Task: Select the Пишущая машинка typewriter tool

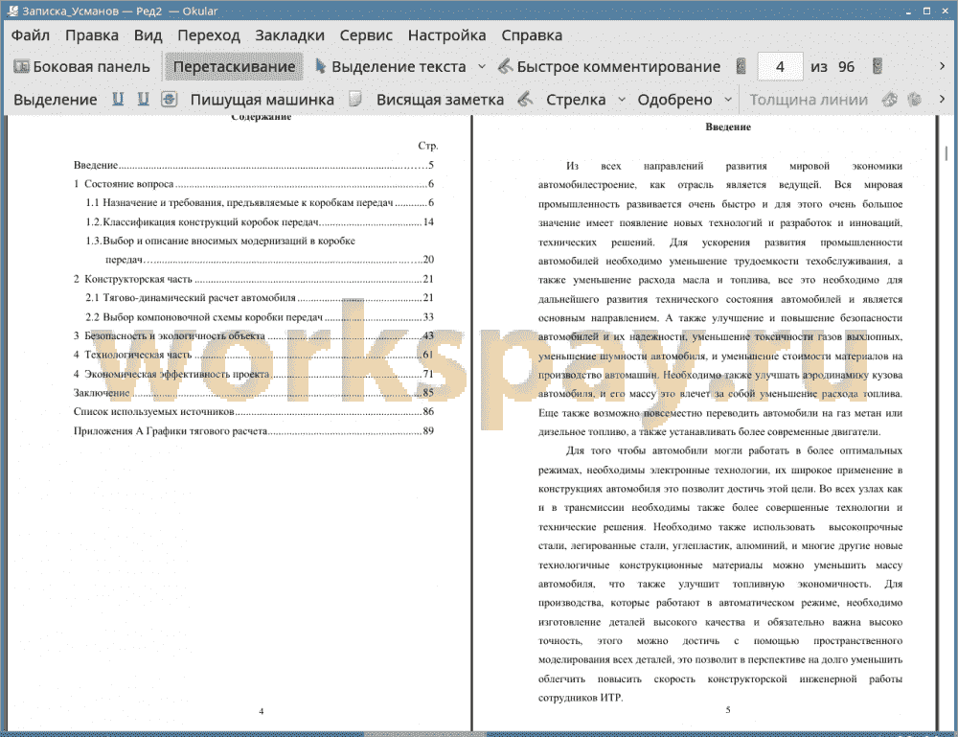Action: pyautogui.click(x=262, y=100)
